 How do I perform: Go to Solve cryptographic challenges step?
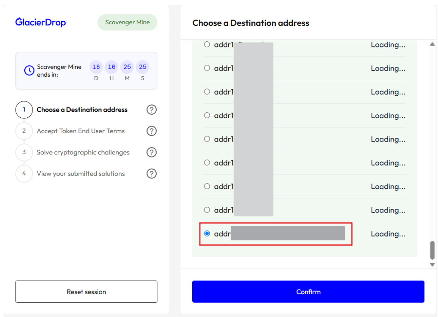click(x=83, y=152)
